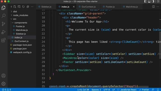The height and width of the screenshot is (91, 161).
Task: Click the New File icon in explorer
Action: click(15, 7)
